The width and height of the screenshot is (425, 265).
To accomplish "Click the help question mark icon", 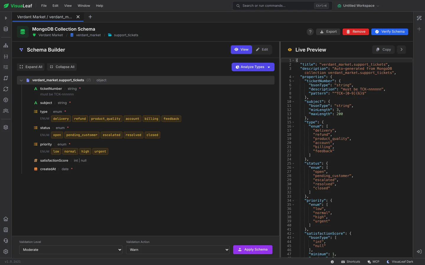I will [310, 32].
